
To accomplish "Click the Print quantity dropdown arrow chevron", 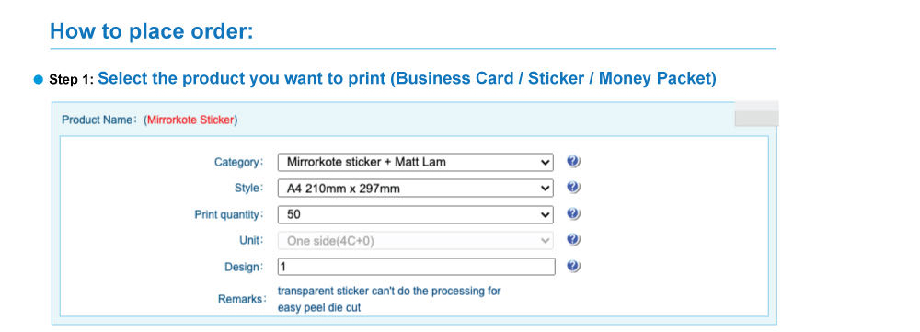I will 545,215.
